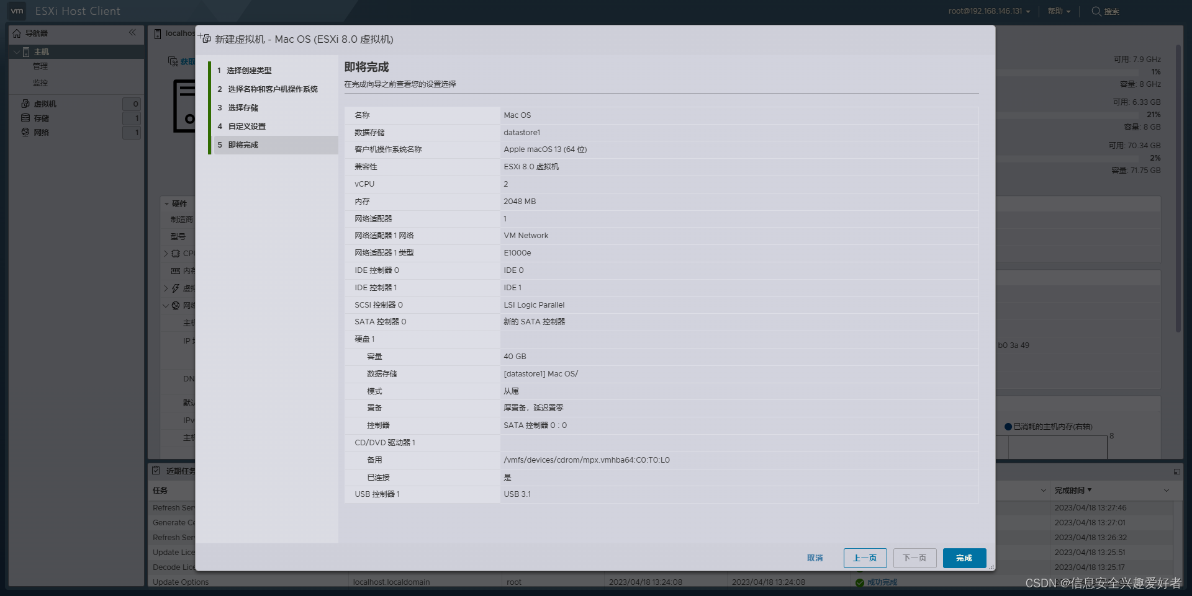Click the Host icon in navigator
This screenshot has width=1192, height=596.
26,52
